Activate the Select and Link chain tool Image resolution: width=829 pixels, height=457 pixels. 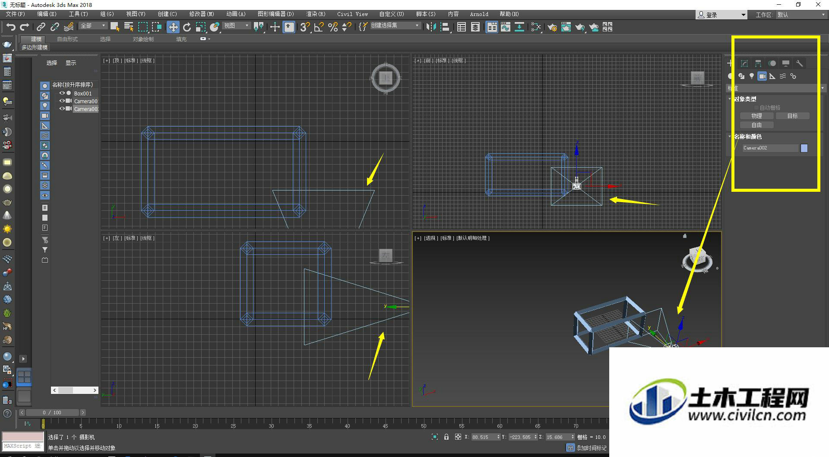[x=41, y=27]
